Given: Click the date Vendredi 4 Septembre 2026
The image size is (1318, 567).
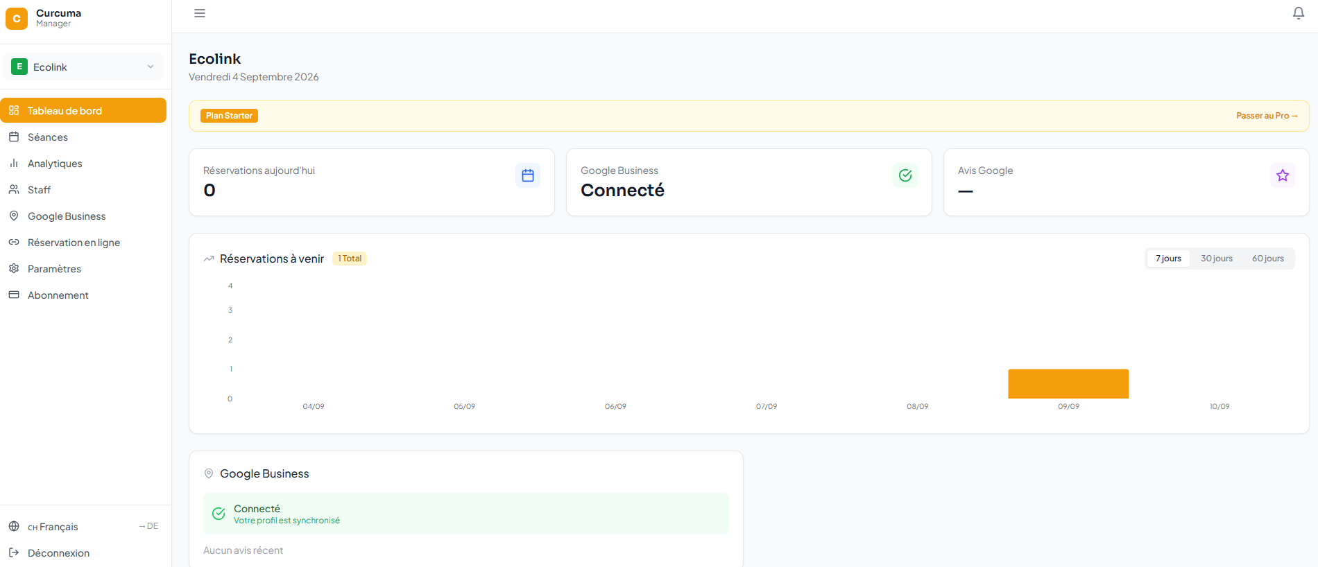Looking at the screenshot, I should tap(254, 77).
